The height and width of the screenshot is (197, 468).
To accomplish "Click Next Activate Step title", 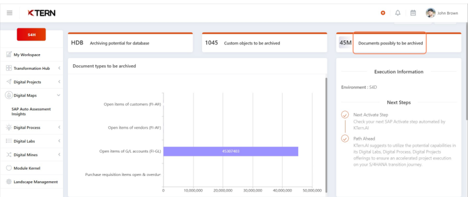I will pos(371,115).
